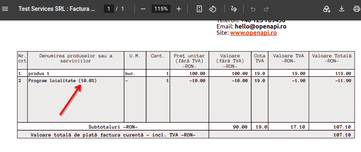Click the undo arrow icon
This screenshot has height=152, width=361.
(x=253, y=9)
